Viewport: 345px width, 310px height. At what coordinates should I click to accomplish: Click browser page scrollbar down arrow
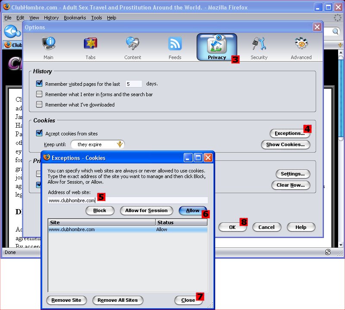[x=341, y=244]
